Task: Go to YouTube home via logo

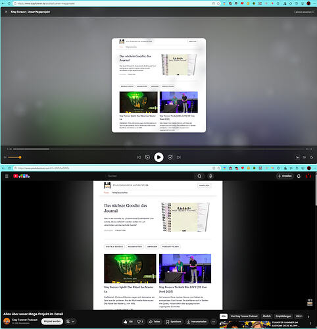Action: coord(21,176)
